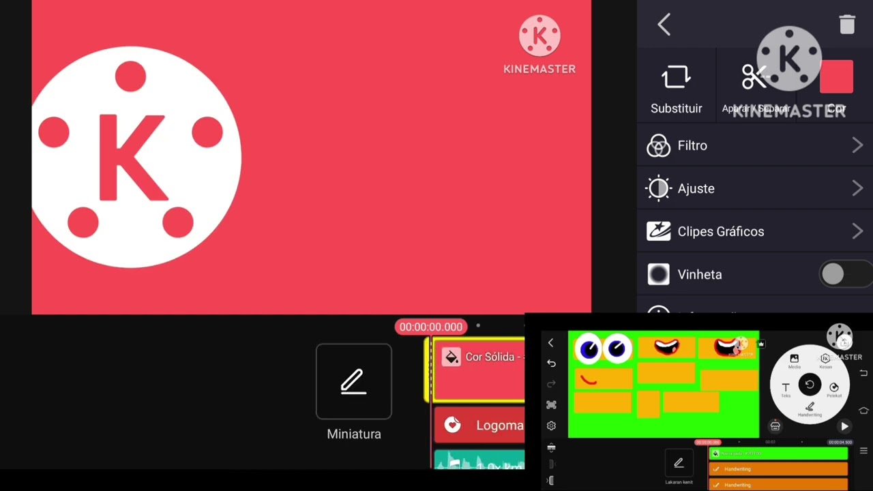Screen dimensions: 873x491
Task: Tap the Substituir replace icon
Action: click(x=676, y=77)
